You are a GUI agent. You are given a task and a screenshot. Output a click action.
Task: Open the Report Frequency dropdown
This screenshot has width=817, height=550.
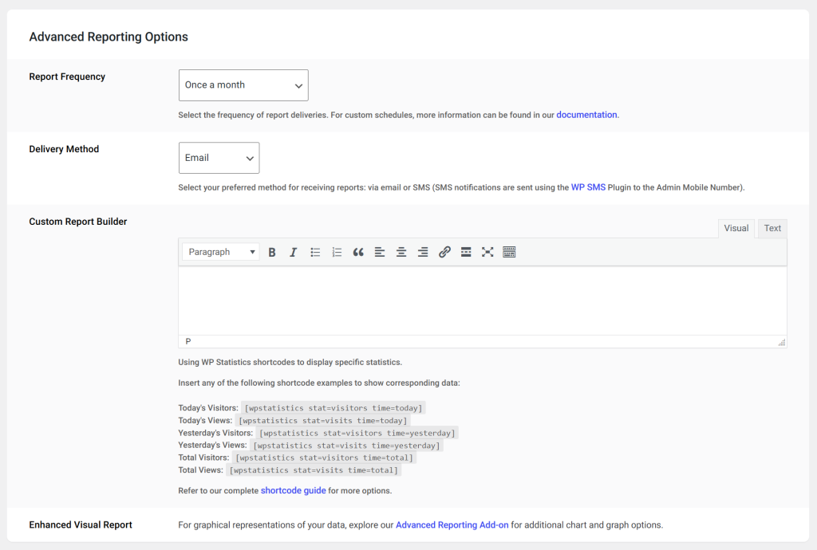[x=243, y=85]
